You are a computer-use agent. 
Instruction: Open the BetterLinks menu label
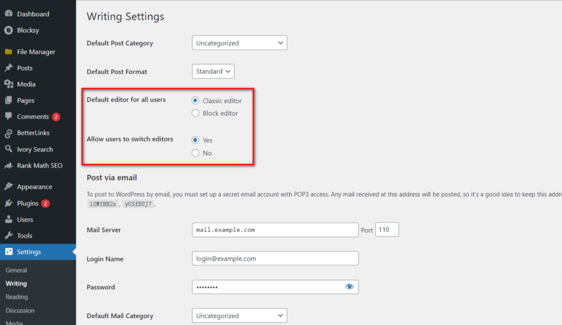33,133
